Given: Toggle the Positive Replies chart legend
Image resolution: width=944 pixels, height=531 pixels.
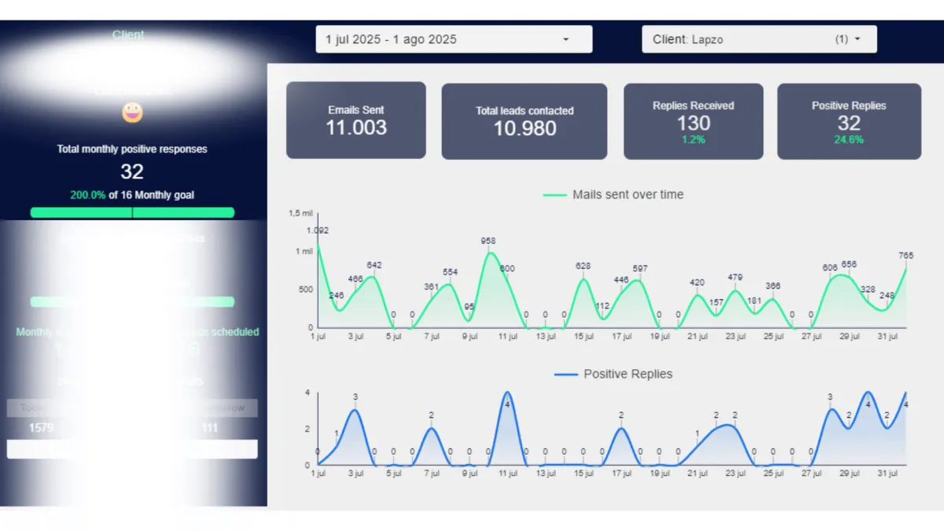Looking at the screenshot, I should [614, 374].
